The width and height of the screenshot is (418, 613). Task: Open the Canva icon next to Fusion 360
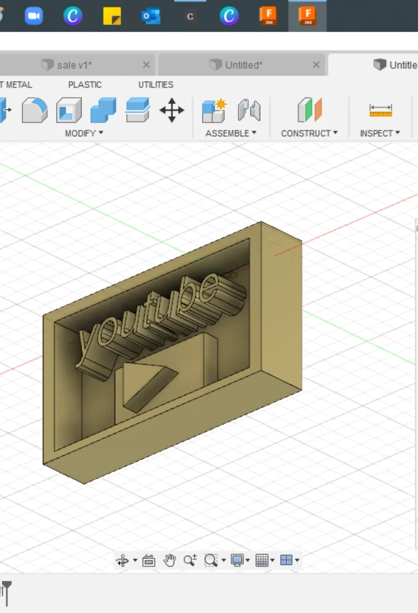tap(229, 16)
